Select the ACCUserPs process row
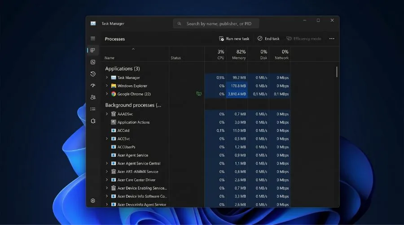This screenshot has height=225, width=404. [x=196, y=147]
